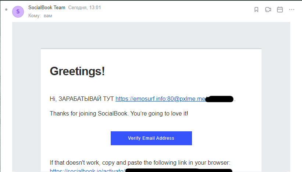The width and height of the screenshot is (302, 172).
Task: Click the "ЗАРАБАТЫВАЙ ТУТ" text
Action: [x=86, y=99]
